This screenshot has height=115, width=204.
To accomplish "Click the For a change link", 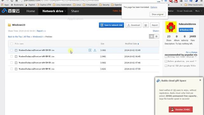I will click(x=192, y=52).
